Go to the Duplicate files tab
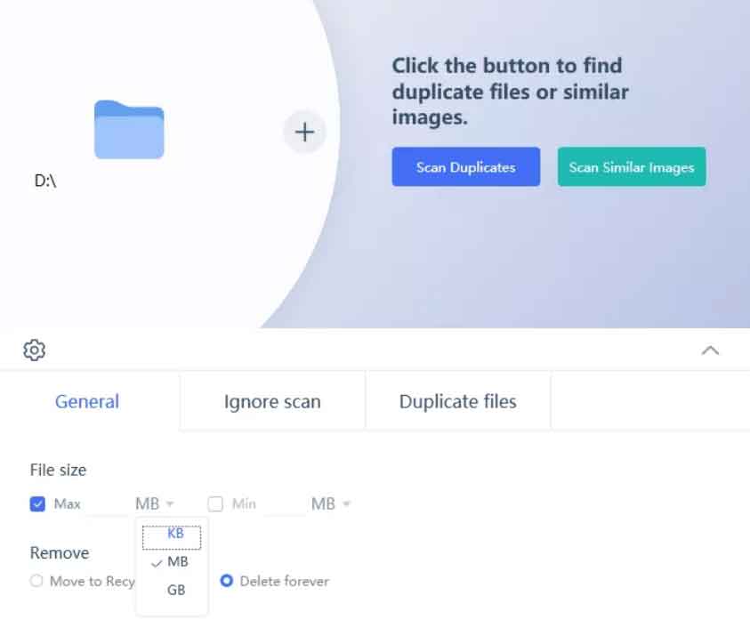Screen dimensions: 750x636 pos(457,401)
